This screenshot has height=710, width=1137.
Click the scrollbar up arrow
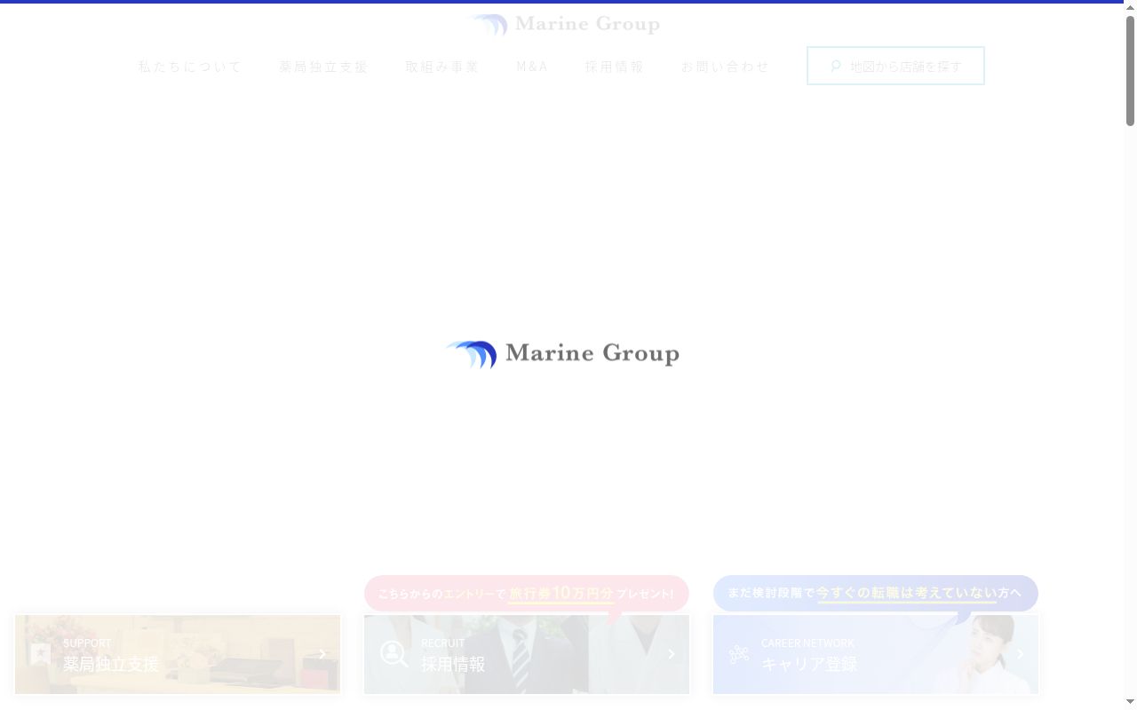click(1130, 7)
